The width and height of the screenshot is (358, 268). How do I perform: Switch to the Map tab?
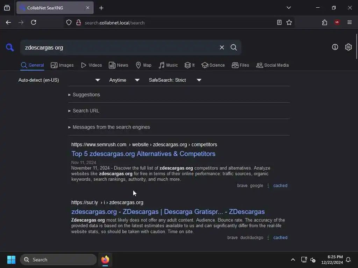144,65
